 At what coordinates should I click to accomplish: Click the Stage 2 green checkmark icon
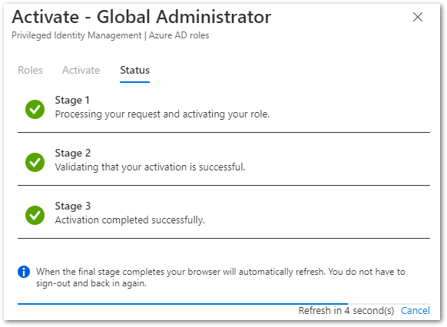(x=35, y=163)
